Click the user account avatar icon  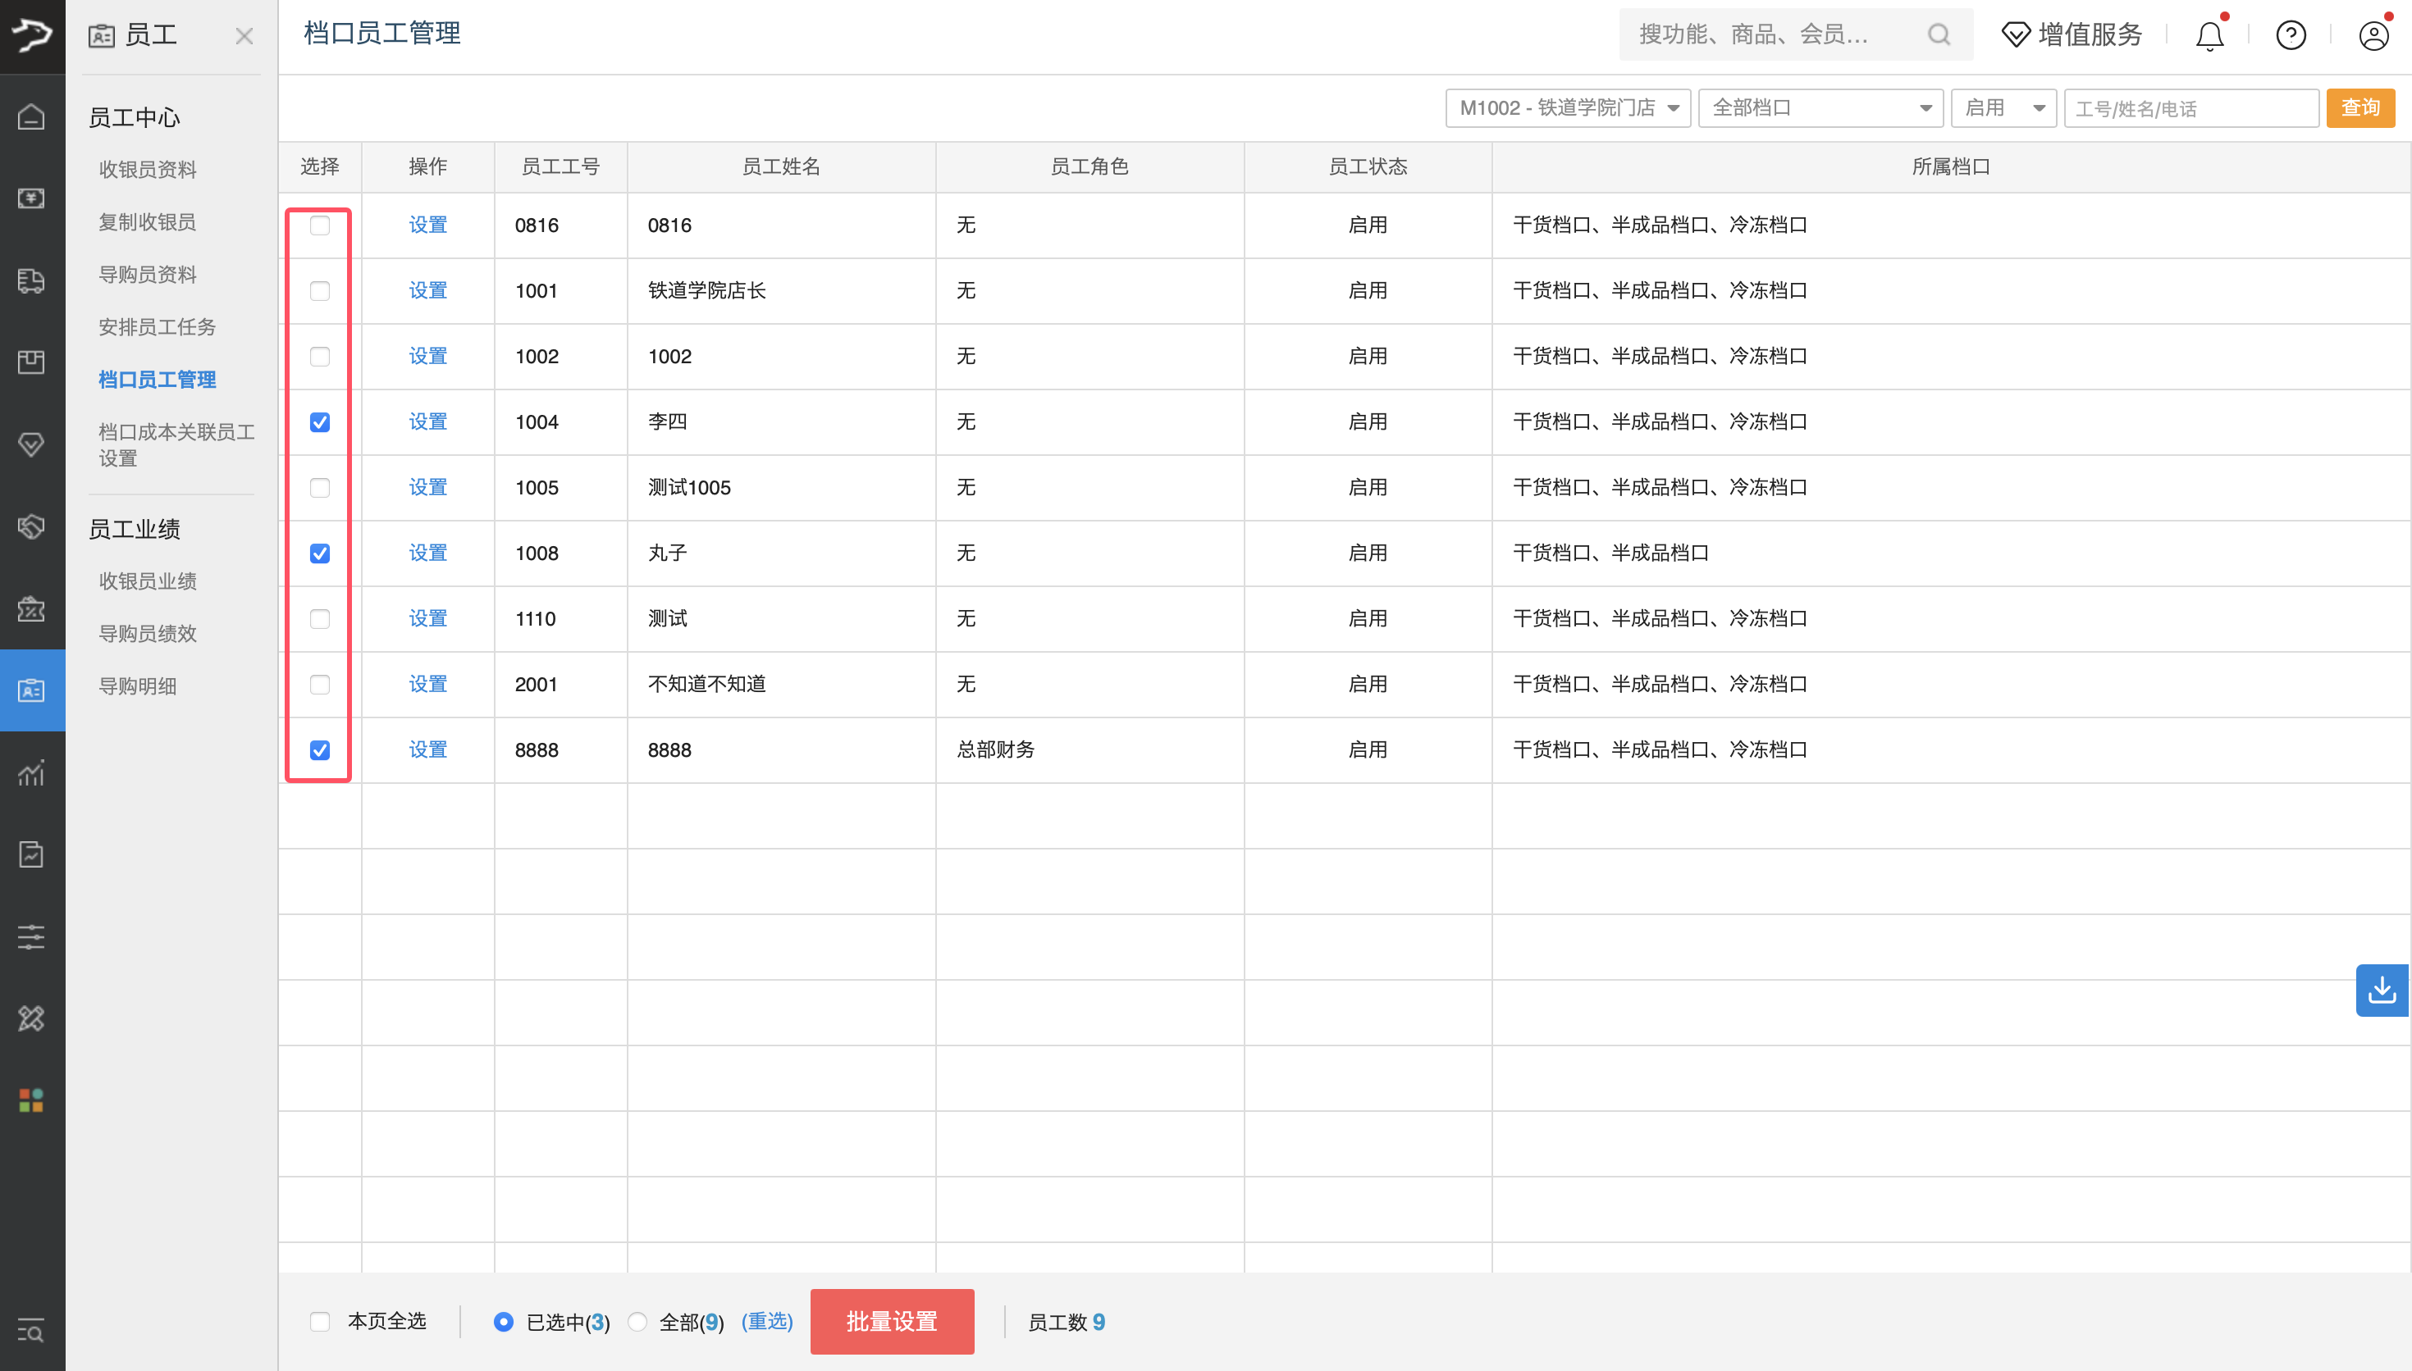click(x=2373, y=36)
